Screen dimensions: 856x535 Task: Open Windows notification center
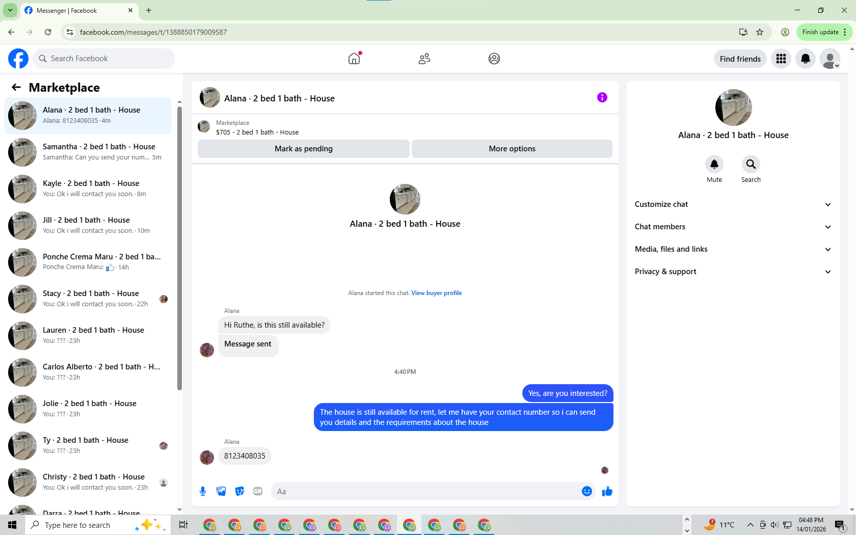point(840,525)
